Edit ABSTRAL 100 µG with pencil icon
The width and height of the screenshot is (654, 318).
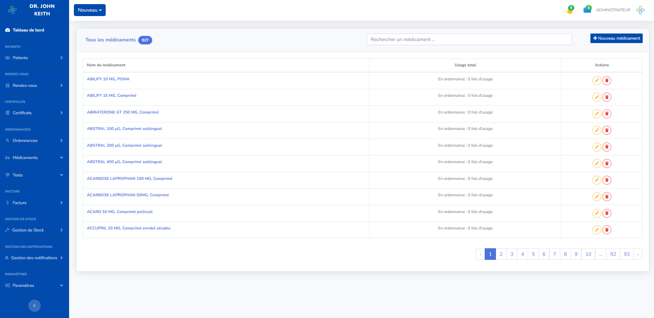click(x=597, y=130)
